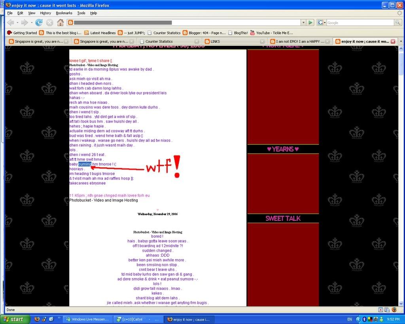Switch to the LINKS tab

[234, 41]
